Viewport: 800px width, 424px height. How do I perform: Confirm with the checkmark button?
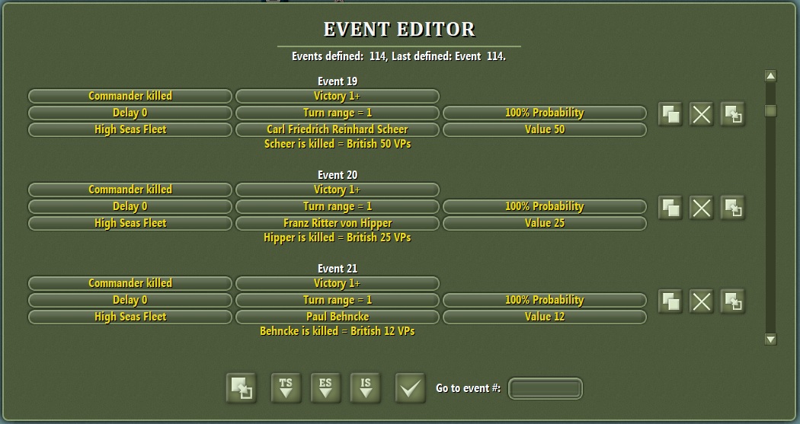410,388
